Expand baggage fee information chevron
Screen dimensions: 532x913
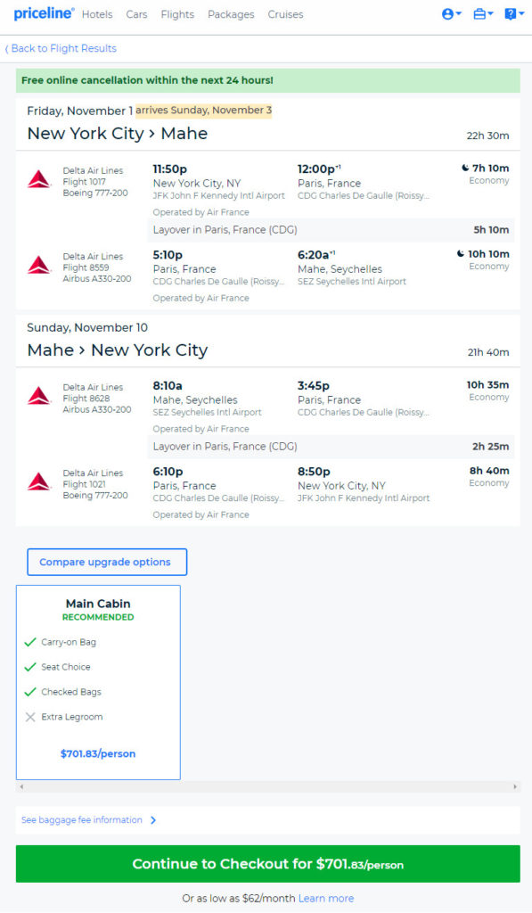153,820
